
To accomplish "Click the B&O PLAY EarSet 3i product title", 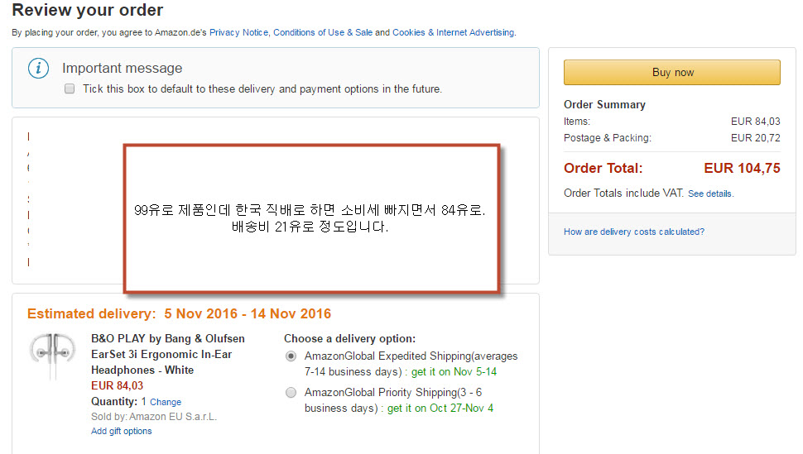I will click(168, 354).
